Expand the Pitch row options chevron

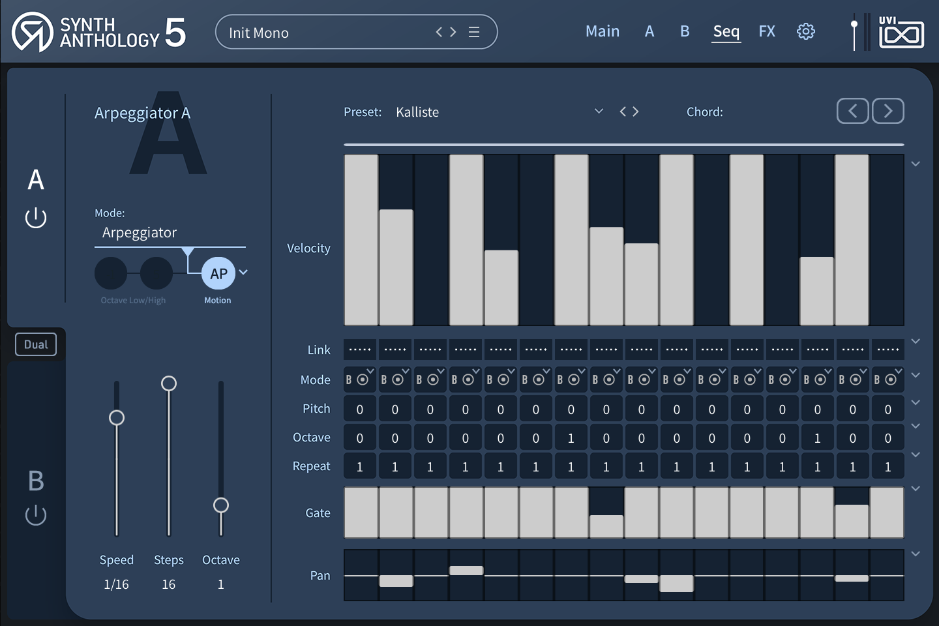(x=916, y=402)
